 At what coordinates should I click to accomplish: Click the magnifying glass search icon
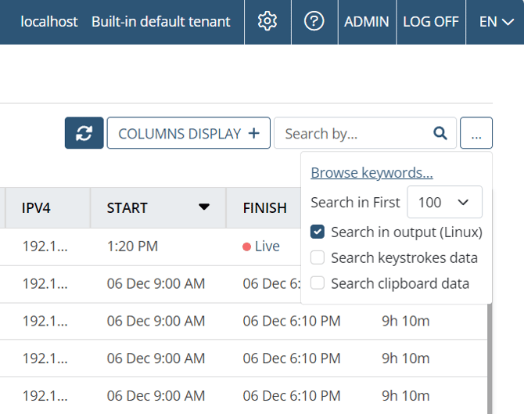pos(440,134)
